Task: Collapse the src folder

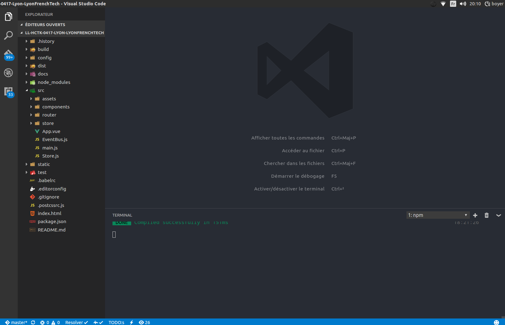Action: click(61, 90)
